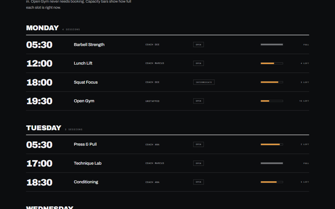Choose the Press & Pull session

[x=85, y=144]
